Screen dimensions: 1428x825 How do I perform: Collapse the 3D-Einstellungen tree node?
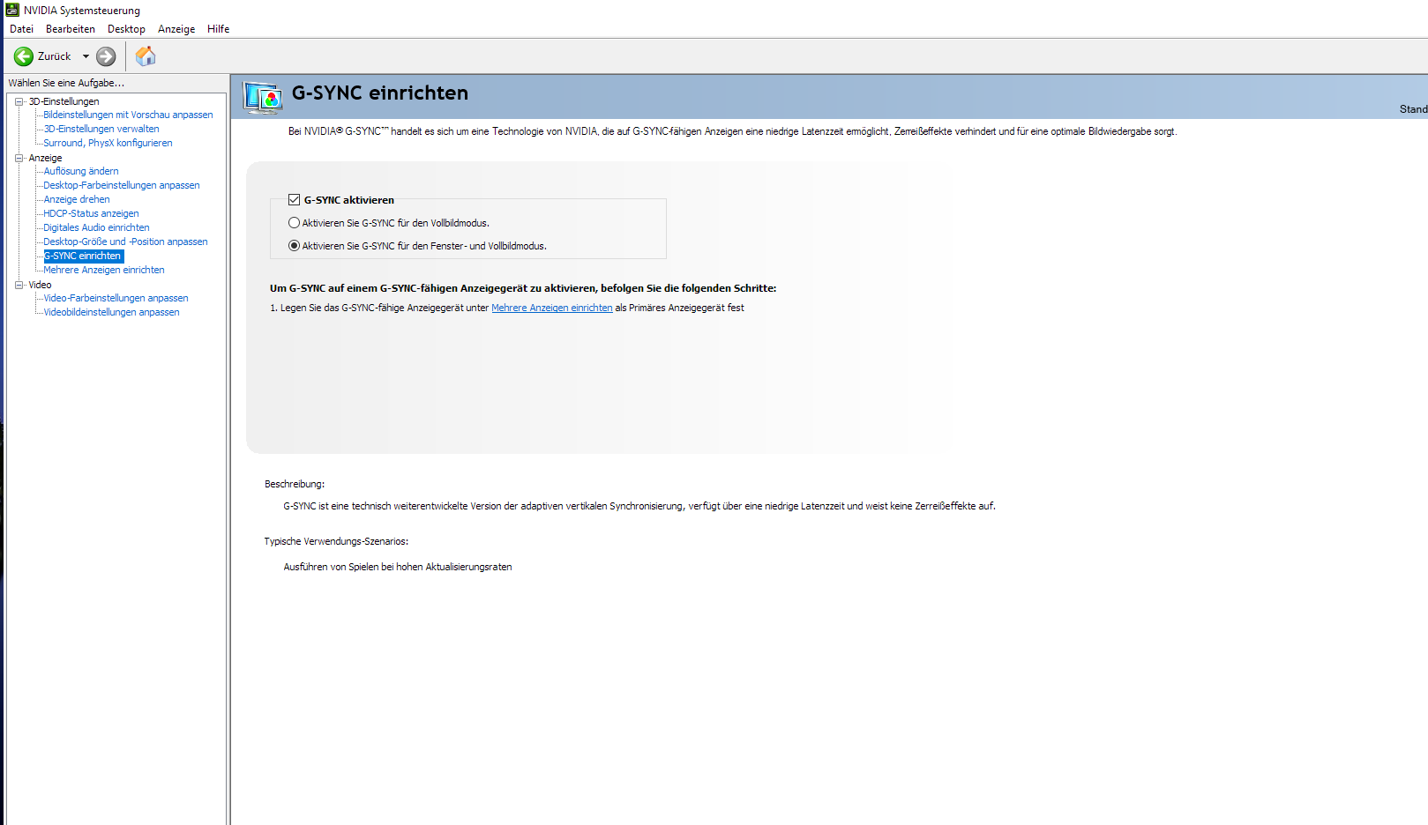(19, 101)
